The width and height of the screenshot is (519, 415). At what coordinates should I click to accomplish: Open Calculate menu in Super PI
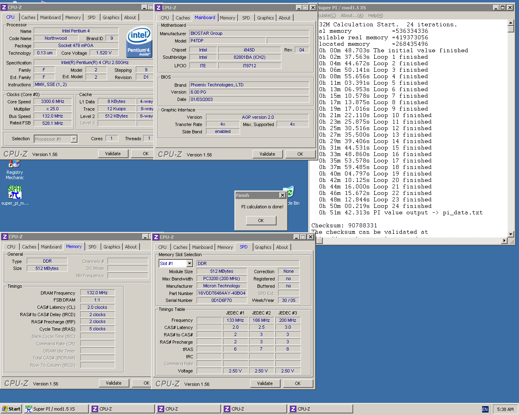(327, 15)
